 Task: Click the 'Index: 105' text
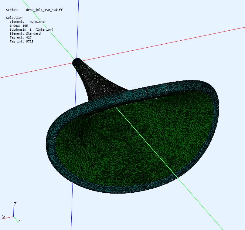click(19, 25)
